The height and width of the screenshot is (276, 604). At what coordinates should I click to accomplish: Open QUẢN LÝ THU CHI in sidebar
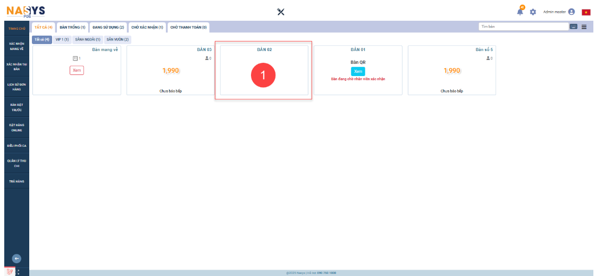coord(16,163)
